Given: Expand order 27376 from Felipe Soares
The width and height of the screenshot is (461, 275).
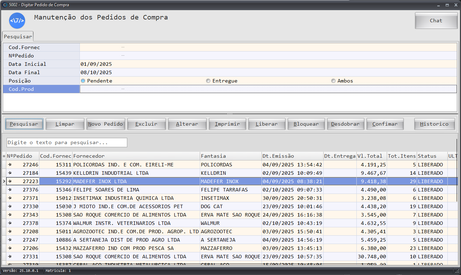Looking at the screenshot, I should coord(10,190).
